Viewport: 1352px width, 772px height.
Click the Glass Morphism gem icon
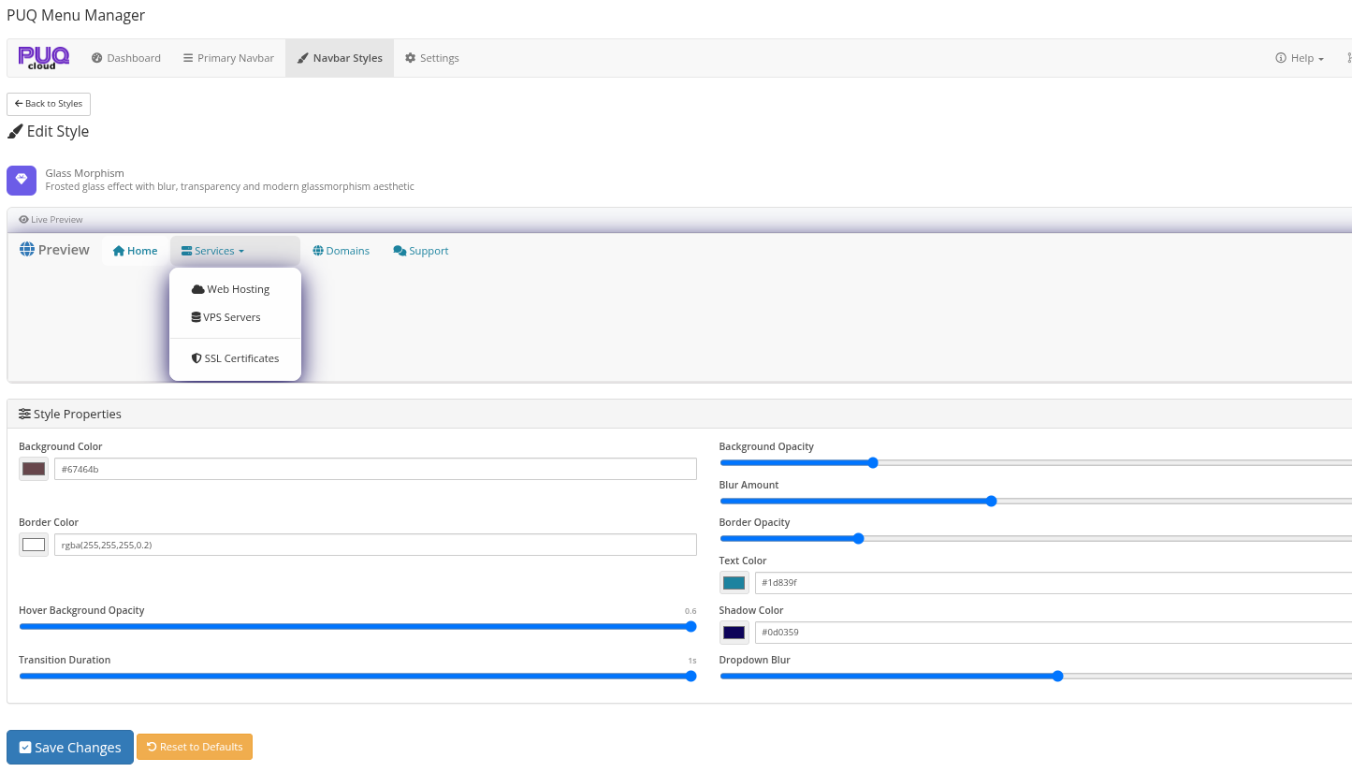21,180
